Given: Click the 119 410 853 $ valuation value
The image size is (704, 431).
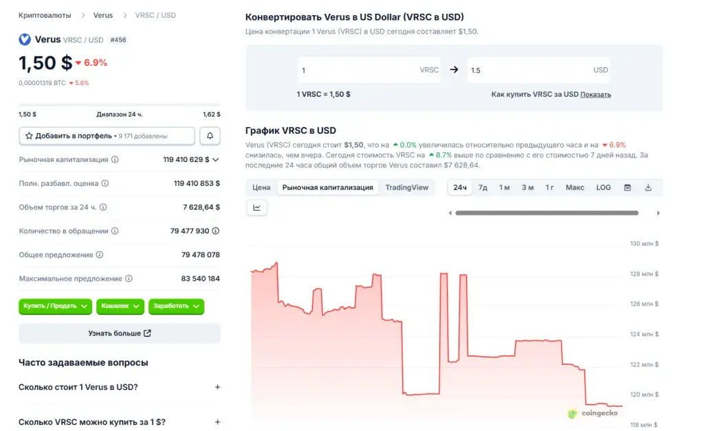Looking at the screenshot, I should [197, 183].
